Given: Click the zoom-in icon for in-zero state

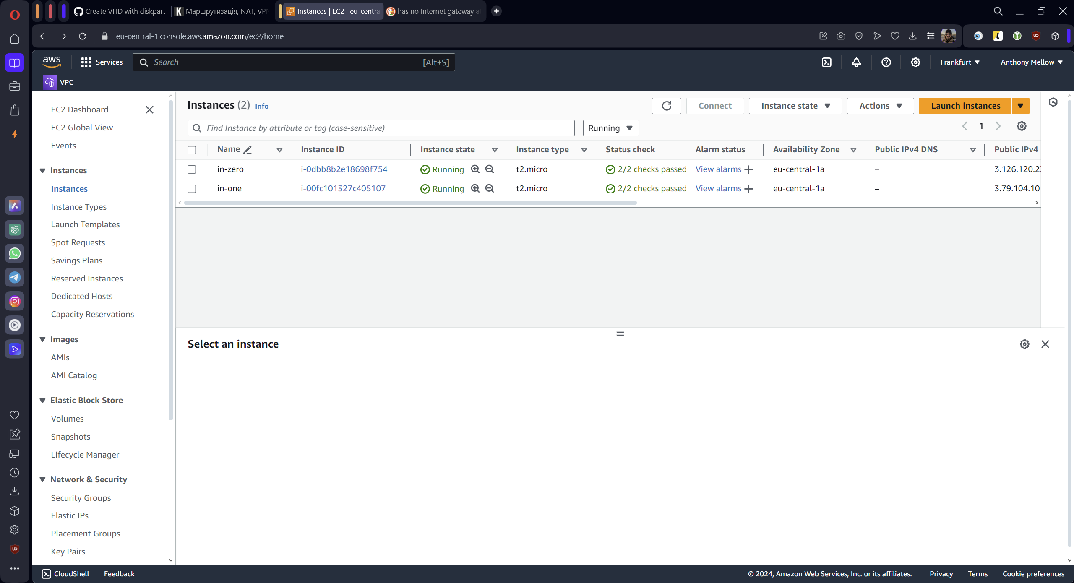Looking at the screenshot, I should click(475, 169).
